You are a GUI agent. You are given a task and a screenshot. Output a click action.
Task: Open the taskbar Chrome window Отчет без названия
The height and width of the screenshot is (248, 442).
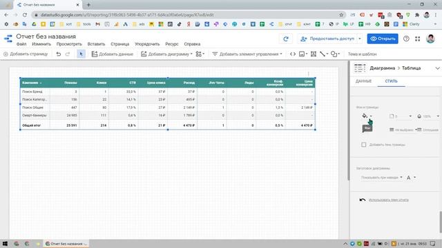coord(66,244)
